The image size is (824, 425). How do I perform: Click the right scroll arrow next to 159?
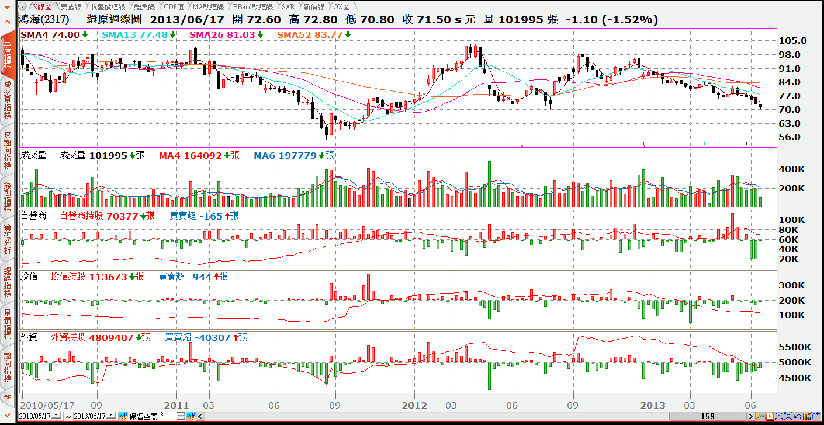click(751, 416)
